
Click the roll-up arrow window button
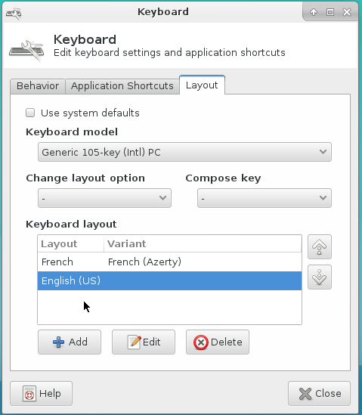(314, 12)
